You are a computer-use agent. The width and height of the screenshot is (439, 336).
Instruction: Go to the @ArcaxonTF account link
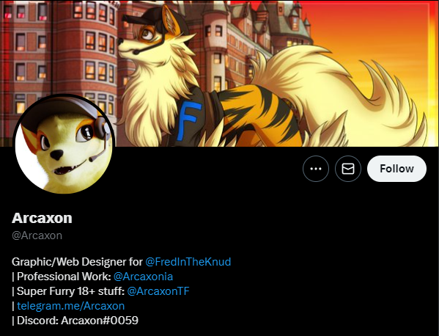[x=158, y=291]
